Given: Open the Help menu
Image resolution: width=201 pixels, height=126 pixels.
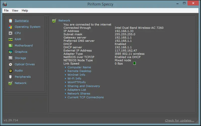Looking at the screenshot, I should coord(25,11).
